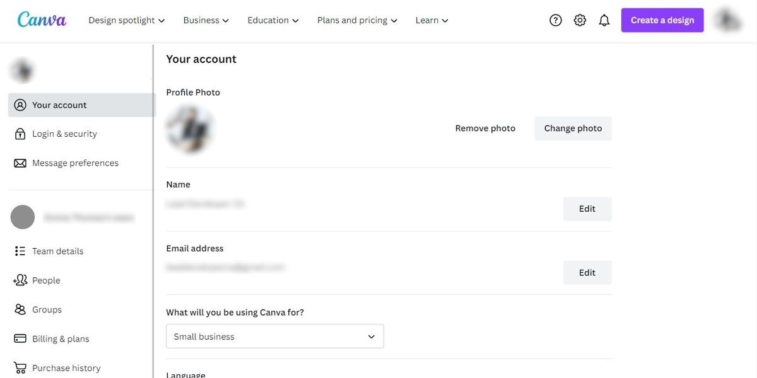Open the help question mark icon
The width and height of the screenshot is (757, 378).
coord(556,20)
